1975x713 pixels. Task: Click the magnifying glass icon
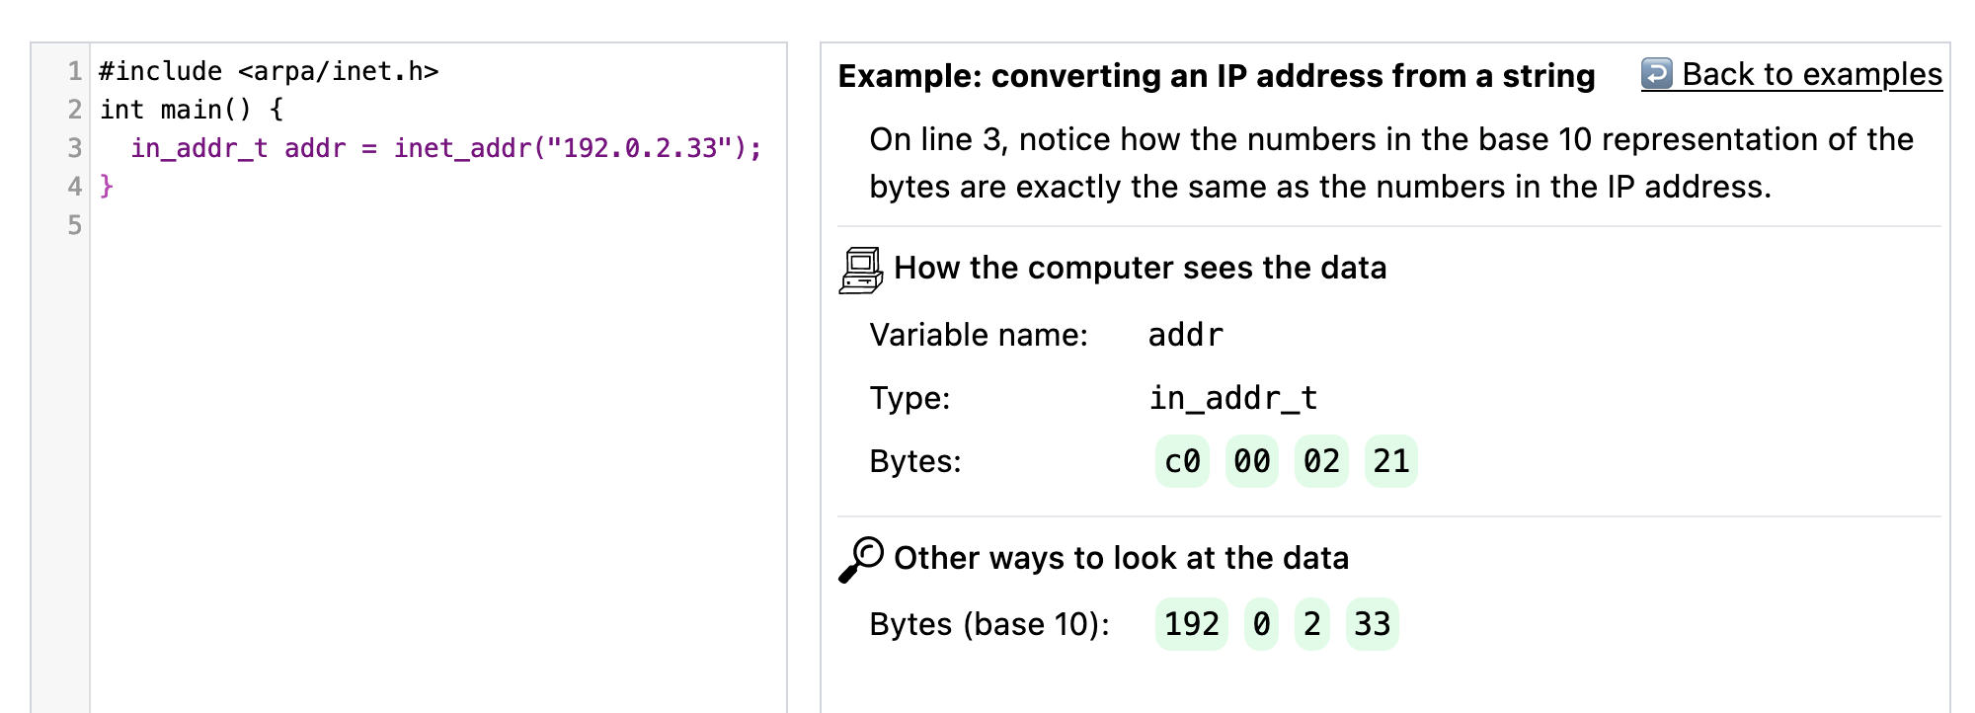click(x=861, y=559)
